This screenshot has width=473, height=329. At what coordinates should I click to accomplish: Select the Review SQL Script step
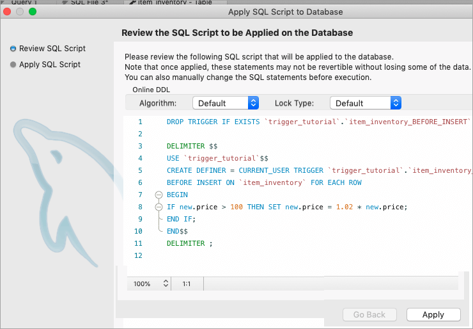click(x=48, y=49)
